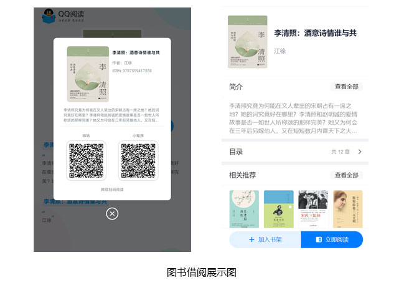Click the 微站 QR code
This screenshot has height=285, width=404.
coord(86,160)
